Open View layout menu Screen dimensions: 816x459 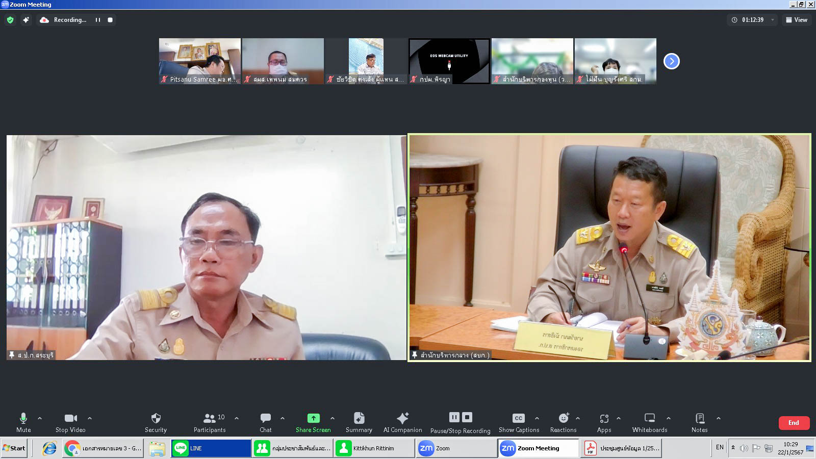click(x=797, y=20)
